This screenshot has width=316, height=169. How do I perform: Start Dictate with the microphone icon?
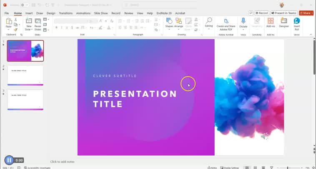point(243,21)
